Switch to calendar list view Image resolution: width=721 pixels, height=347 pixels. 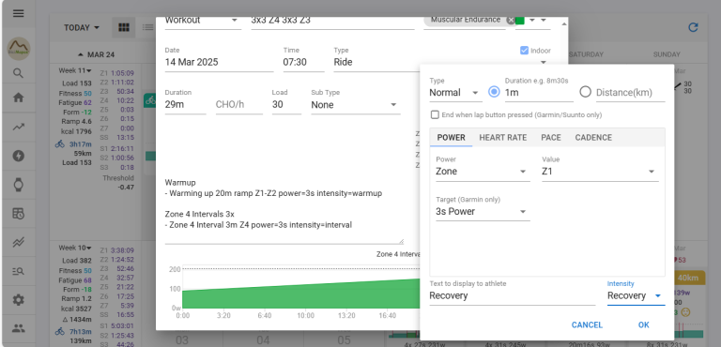(147, 27)
